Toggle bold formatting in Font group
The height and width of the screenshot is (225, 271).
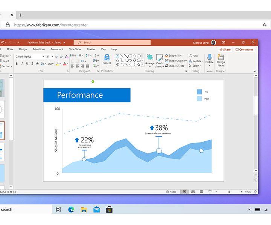17,64
